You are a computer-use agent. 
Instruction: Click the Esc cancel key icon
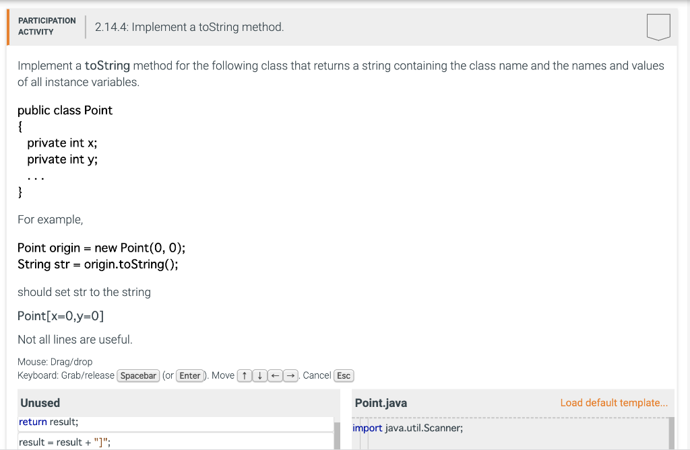point(344,375)
